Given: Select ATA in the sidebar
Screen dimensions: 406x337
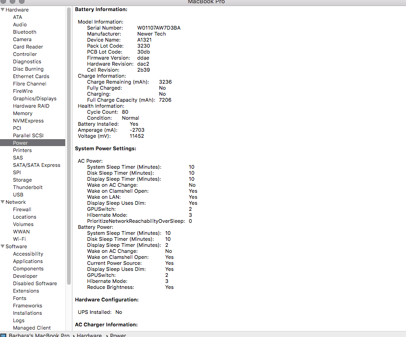Looking at the screenshot, I should pos(18,17).
